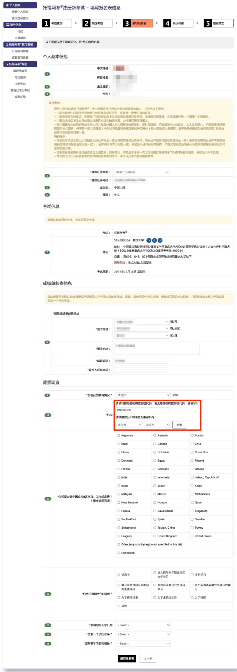
Task: Open the 身份证件类型 dropdown
Action: (x=142, y=172)
